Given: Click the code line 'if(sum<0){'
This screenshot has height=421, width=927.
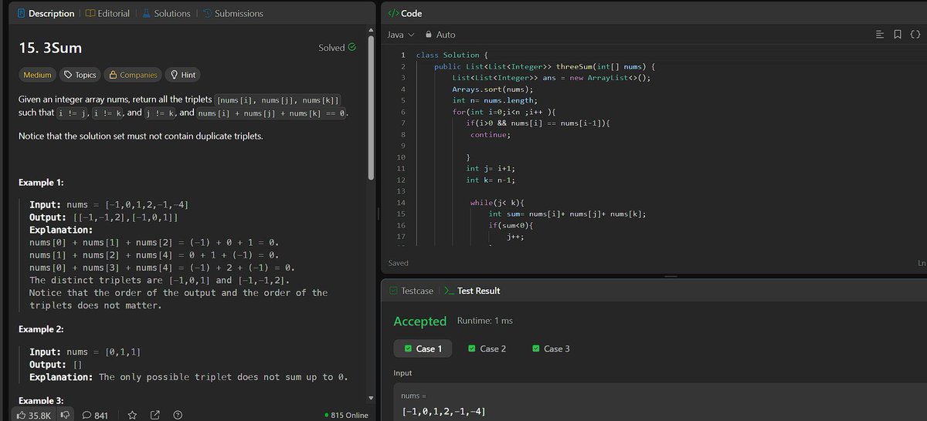Looking at the screenshot, I should 511,224.
